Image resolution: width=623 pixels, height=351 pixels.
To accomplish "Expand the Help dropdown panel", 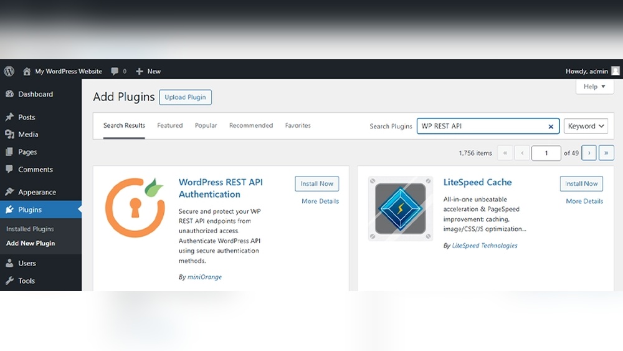I will pos(594,86).
